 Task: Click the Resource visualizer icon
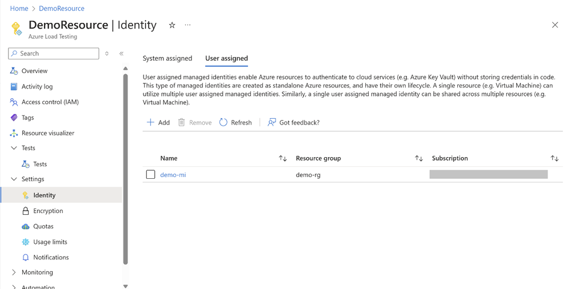pos(14,133)
